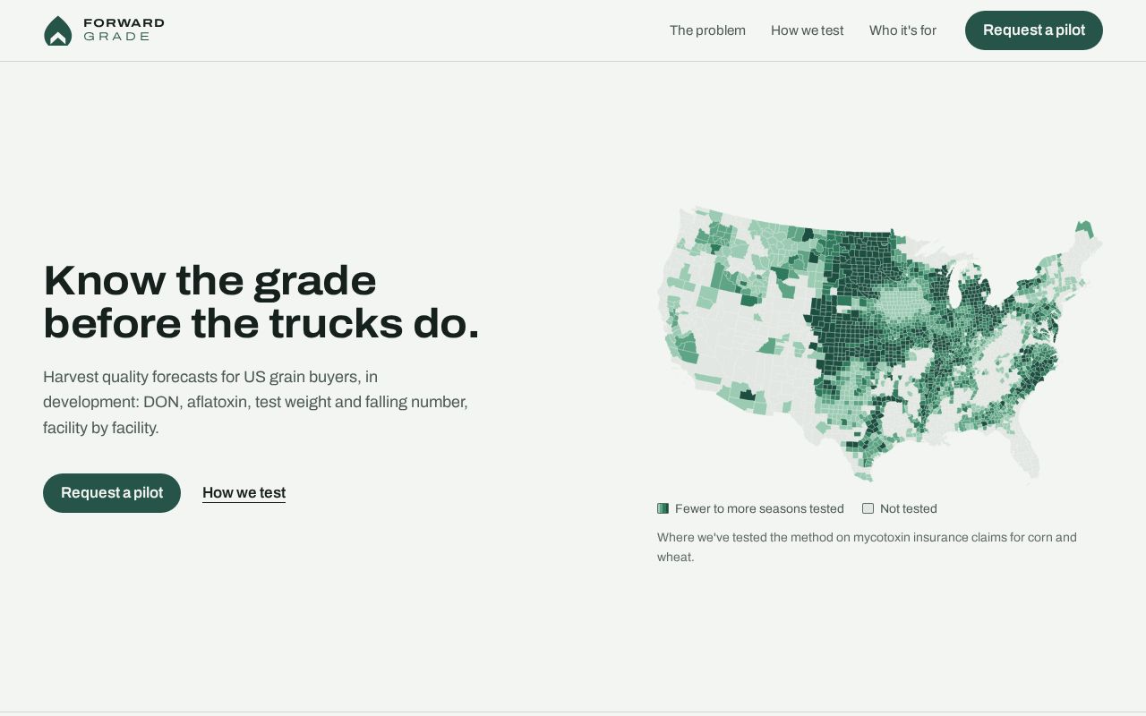Navigate to Who it's for
Viewport: 1146px width, 716px height.
(902, 30)
